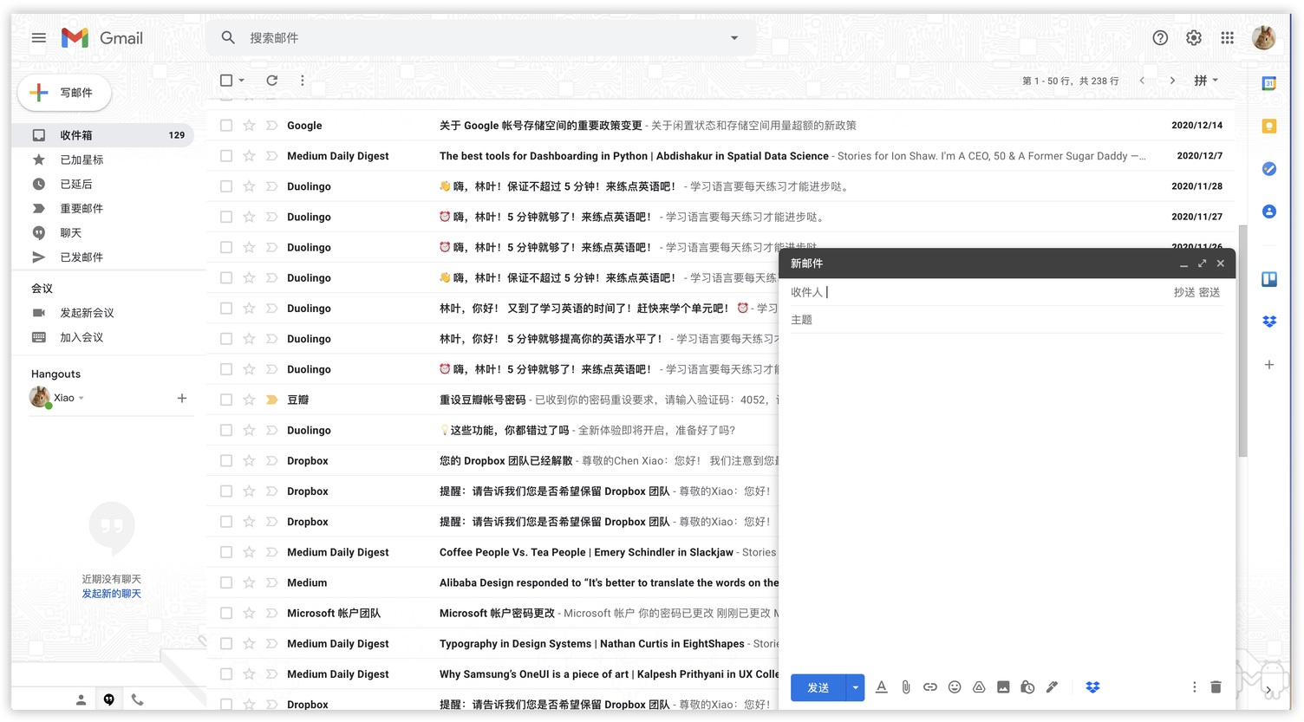Insert photo in the compose window

(x=1003, y=687)
